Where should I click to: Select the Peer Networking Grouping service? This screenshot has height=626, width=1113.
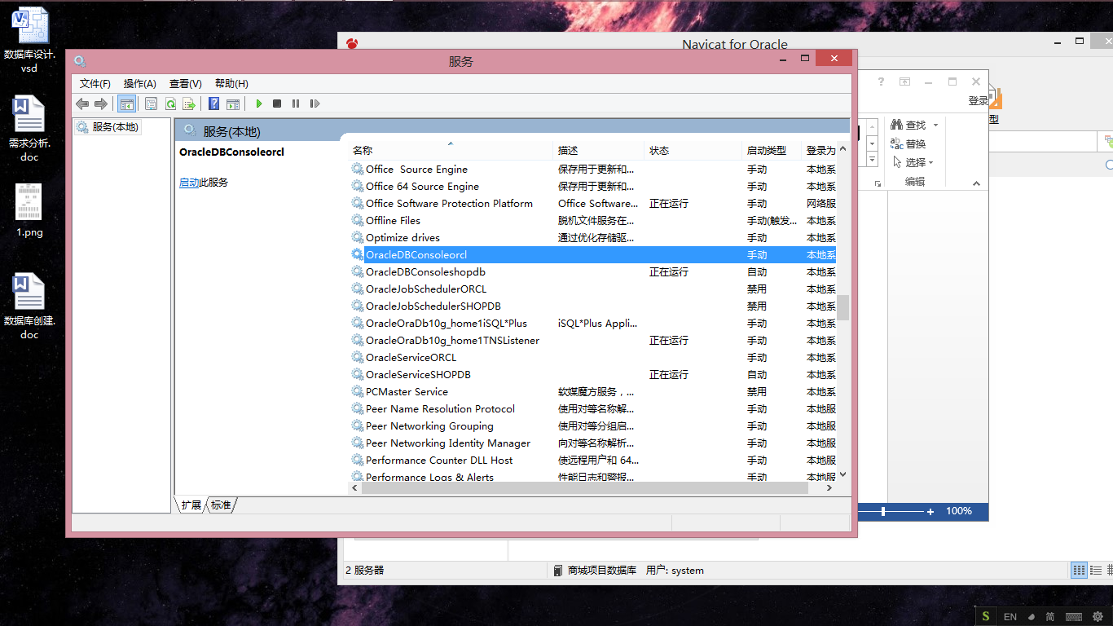coord(593,425)
